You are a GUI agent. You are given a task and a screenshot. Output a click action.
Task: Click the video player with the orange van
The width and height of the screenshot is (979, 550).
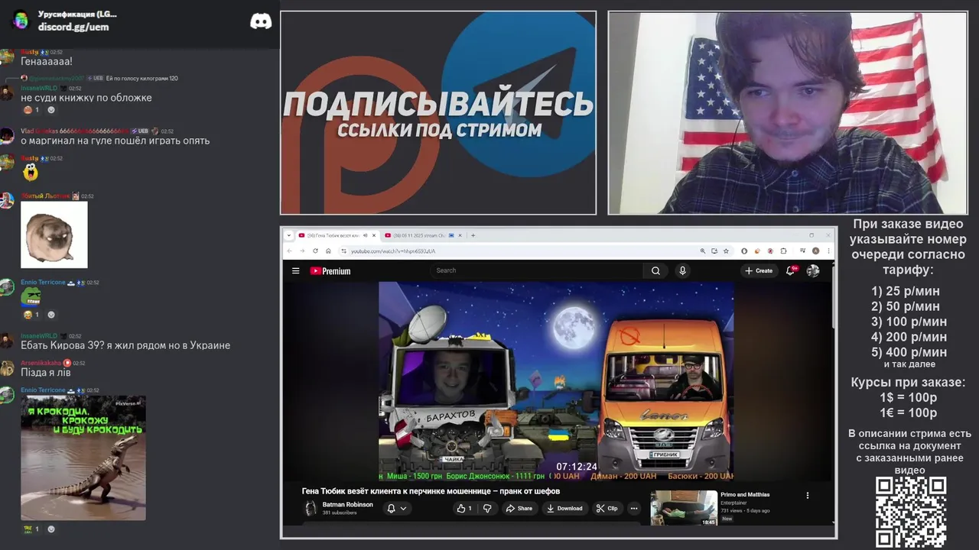pos(556,381)
